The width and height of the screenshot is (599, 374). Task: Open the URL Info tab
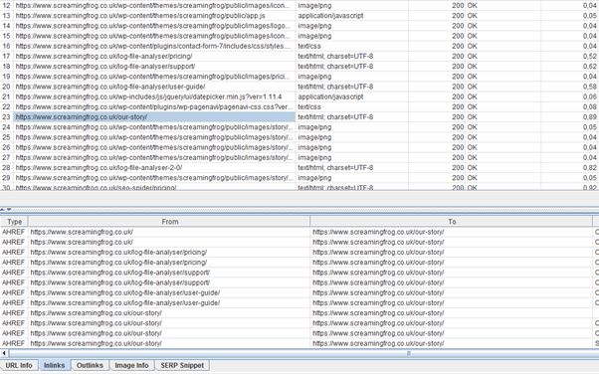point(19,365)
